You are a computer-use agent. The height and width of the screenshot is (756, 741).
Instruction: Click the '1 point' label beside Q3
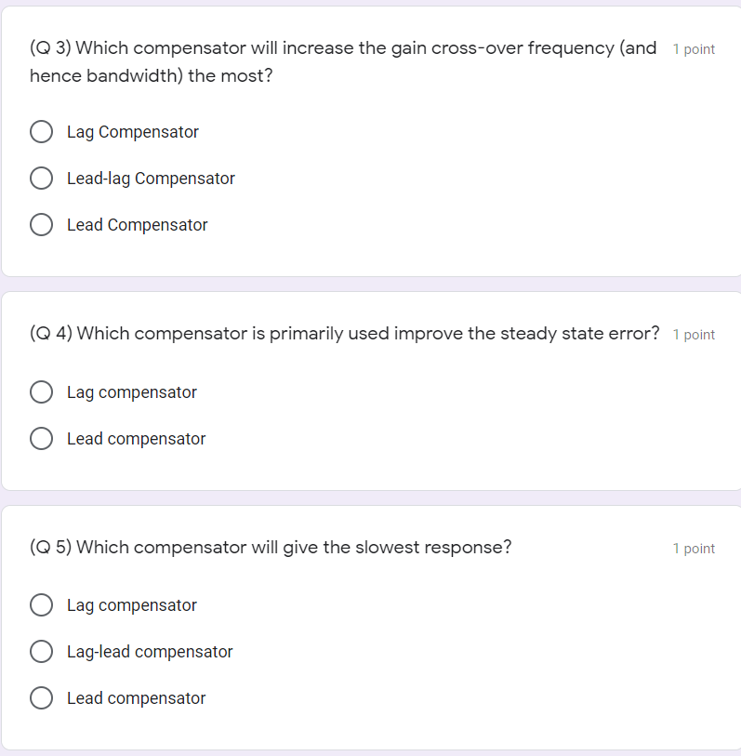coord(694,49)
